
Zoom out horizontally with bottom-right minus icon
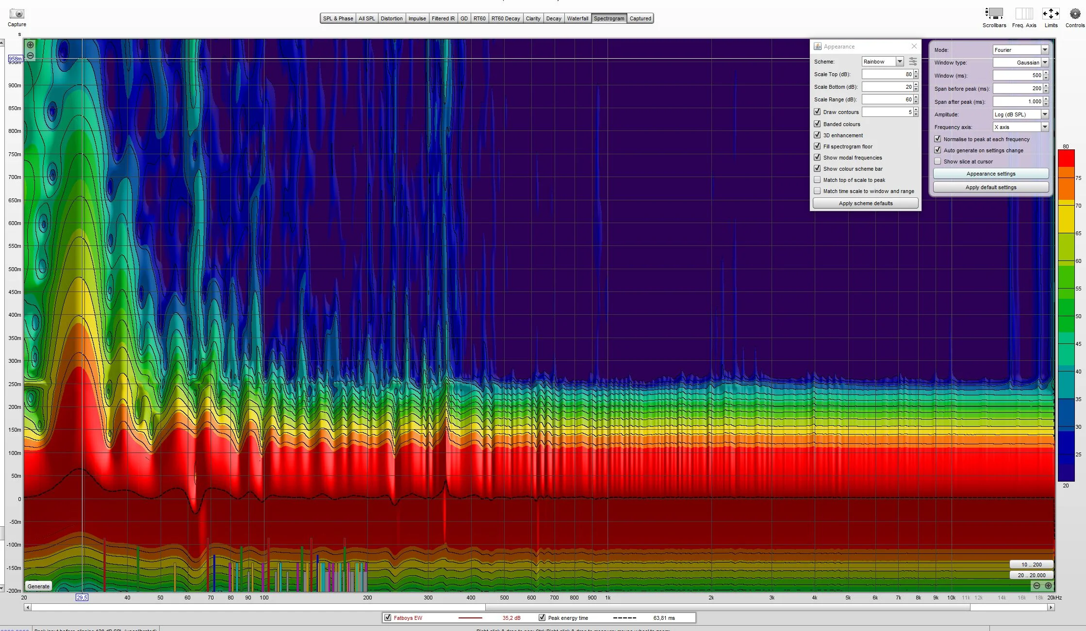(x=1037, y=585)
